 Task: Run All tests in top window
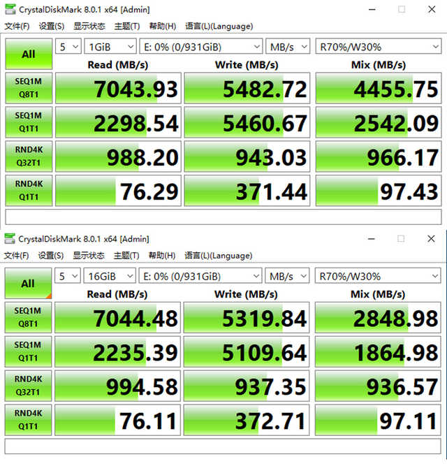29,54
